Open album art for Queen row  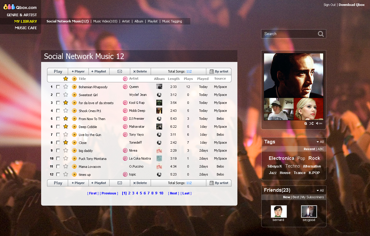[159, 87]
